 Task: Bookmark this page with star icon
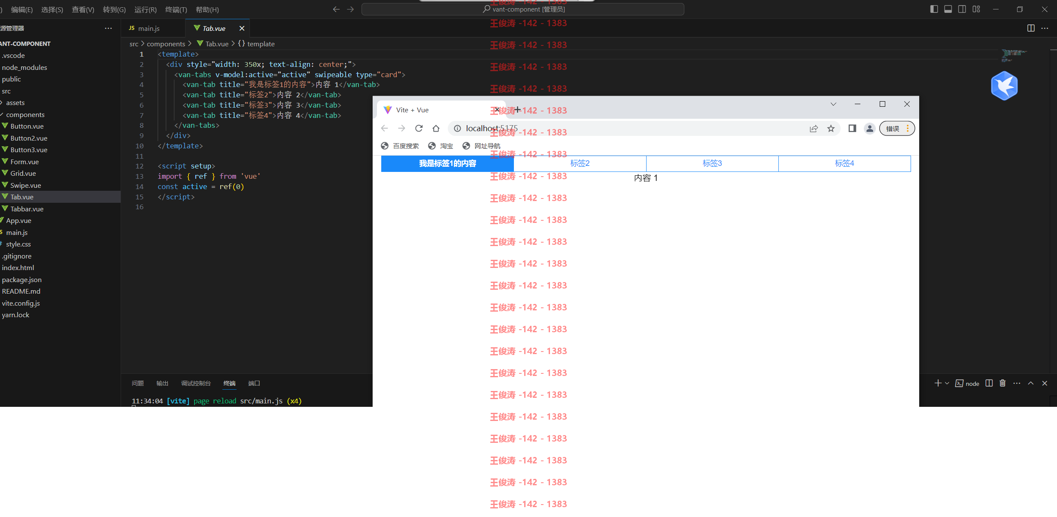pos(831,129)
